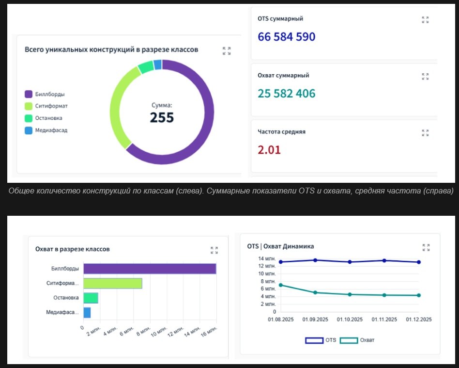
Task: Toggle the OTS series in line chart legend
Action: pyautogui.click(x=321, y=340)
